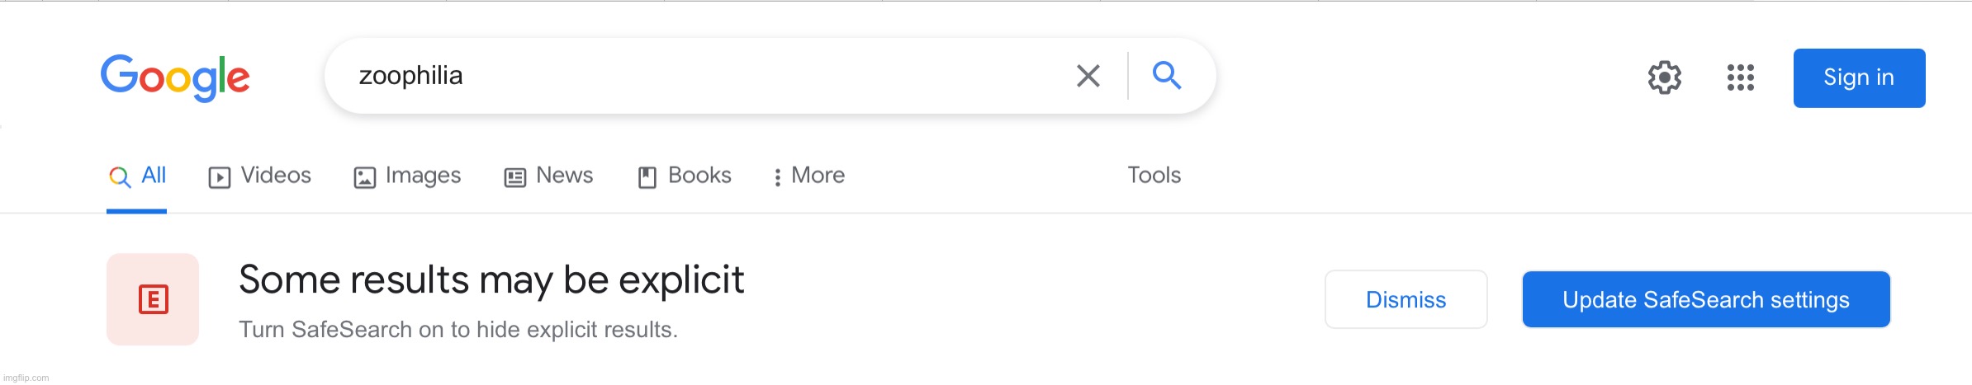This screenshot has width=1972, height=385.
Task: Click the Google logo
Action: point(175,77)
